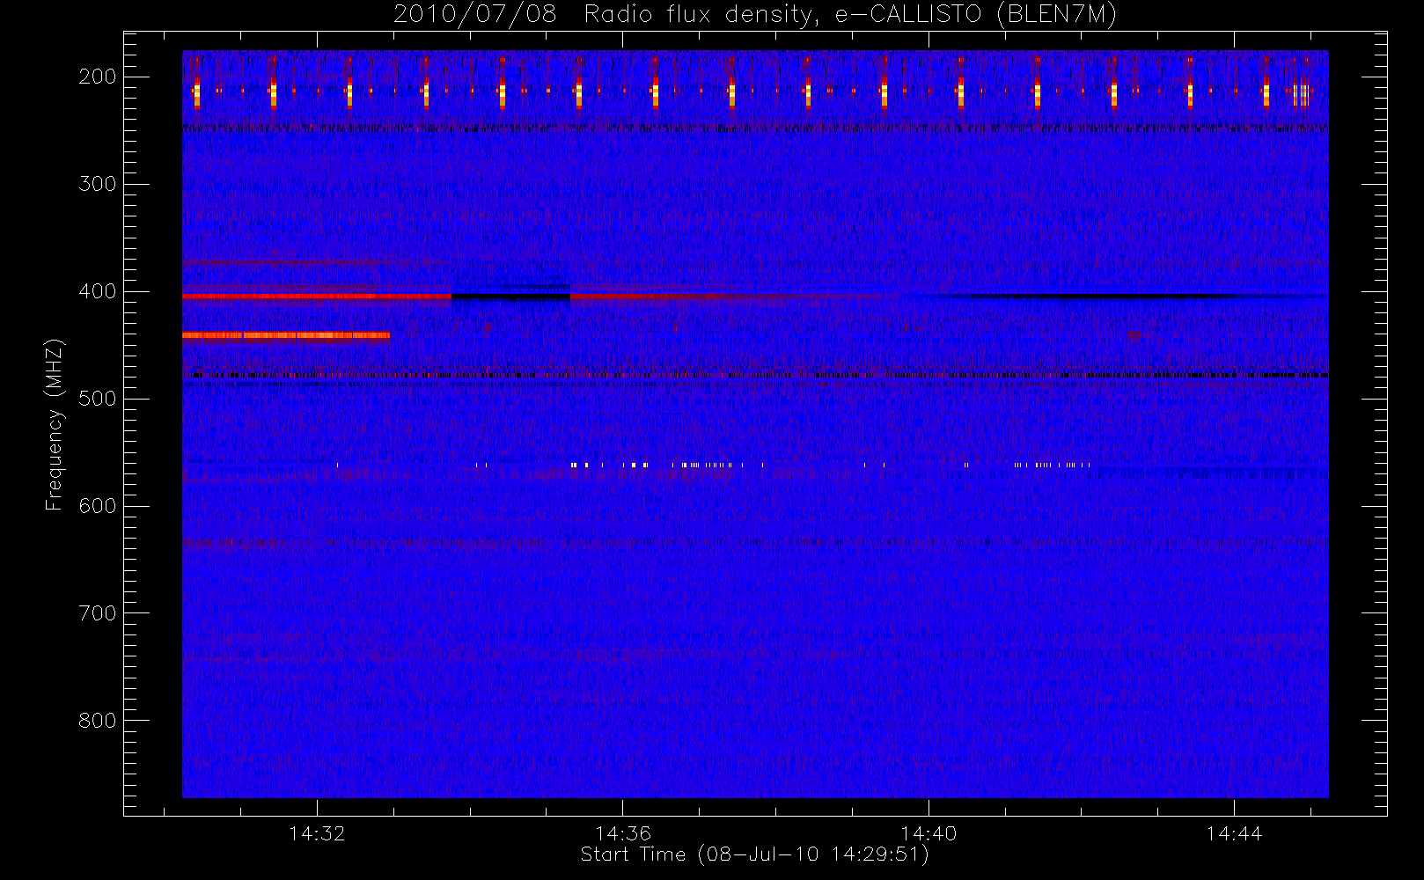Click the 14:32 time tick label
The height and width of the screenshot is (880, 1424).
point(317,833)
